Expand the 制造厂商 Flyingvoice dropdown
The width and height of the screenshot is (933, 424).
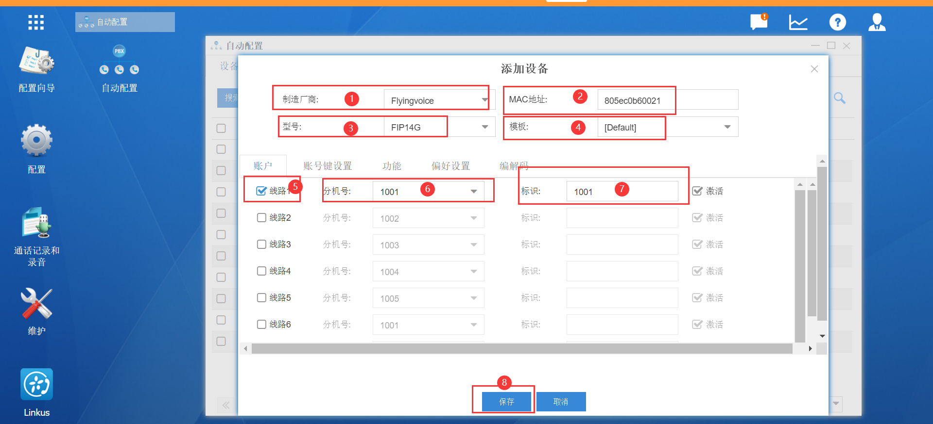tap(484, 100)
